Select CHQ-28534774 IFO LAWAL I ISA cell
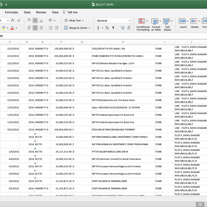The height and width of the screenshot is (207, 207). [x=123, y=49]
